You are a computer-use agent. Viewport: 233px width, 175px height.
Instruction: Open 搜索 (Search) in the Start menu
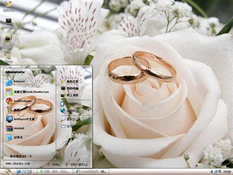[x=68, y=119]
